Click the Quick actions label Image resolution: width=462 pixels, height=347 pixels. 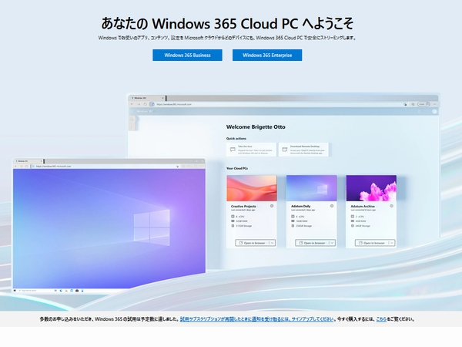point(236,138)
